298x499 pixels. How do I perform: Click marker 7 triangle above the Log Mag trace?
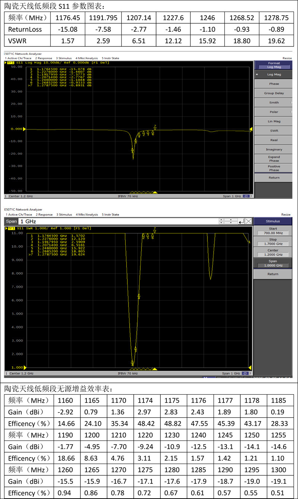click(155, 128)
